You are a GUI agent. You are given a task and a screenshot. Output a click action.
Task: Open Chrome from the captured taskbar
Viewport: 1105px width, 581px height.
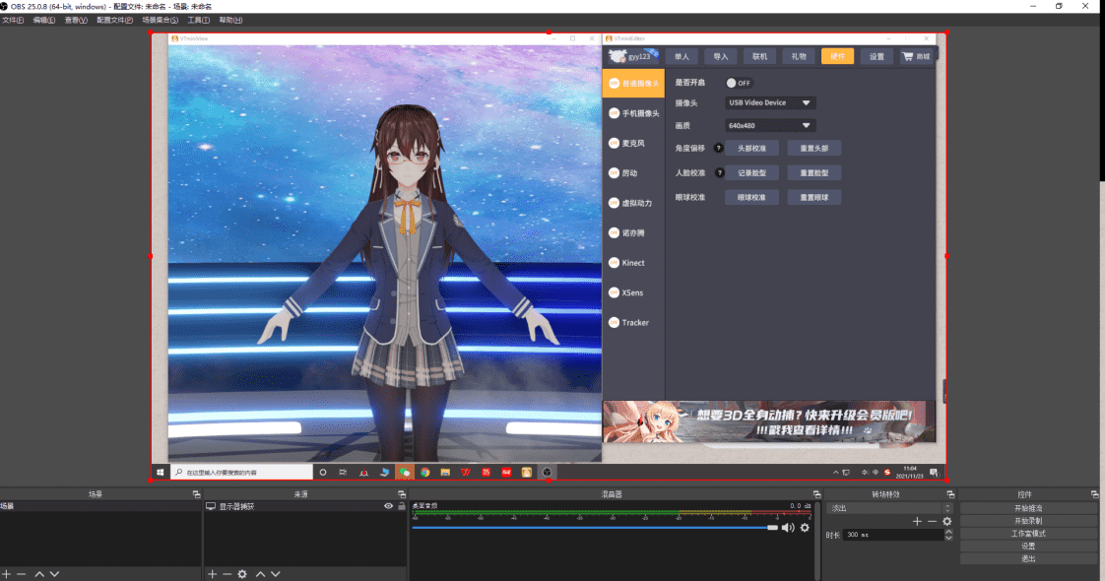tap(424, 473)
